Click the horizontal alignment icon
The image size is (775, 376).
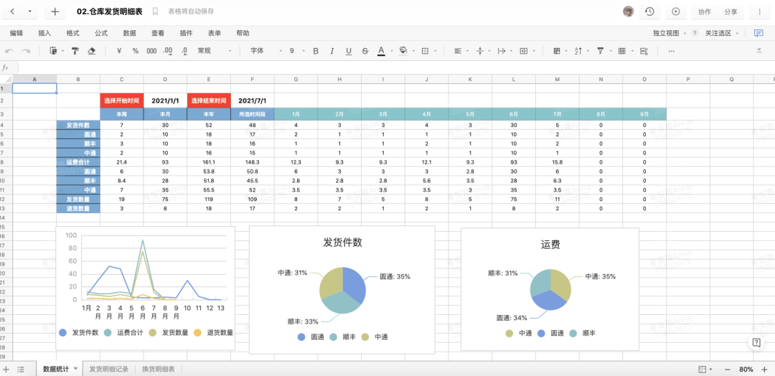point(458,51)
